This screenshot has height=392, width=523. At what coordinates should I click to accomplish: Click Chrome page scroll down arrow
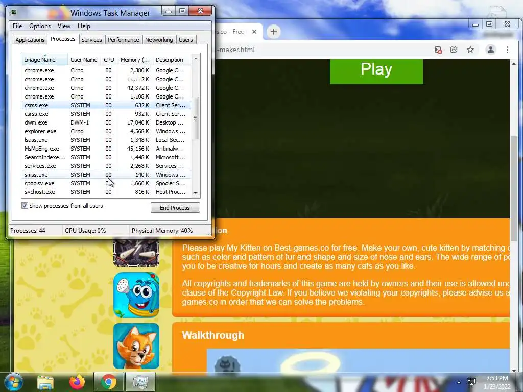click(514, 370)
